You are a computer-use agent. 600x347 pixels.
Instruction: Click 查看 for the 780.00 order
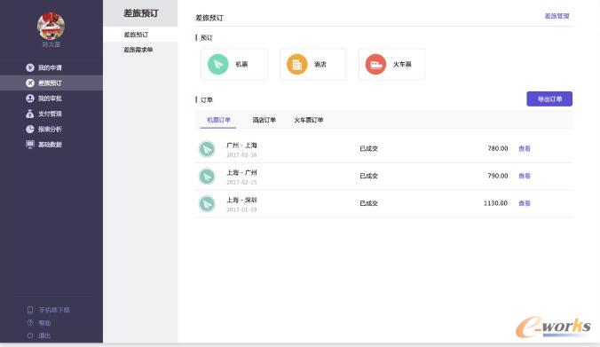tap(525, 148)
